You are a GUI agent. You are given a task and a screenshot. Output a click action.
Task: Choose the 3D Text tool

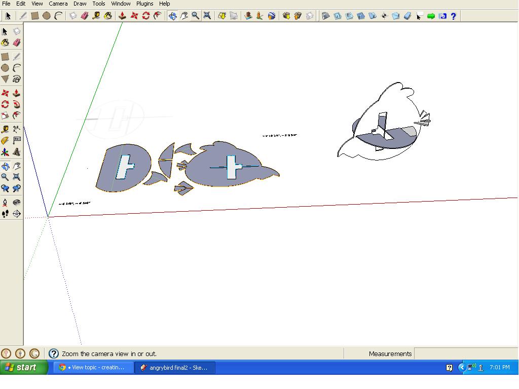[x=17, y=152]
